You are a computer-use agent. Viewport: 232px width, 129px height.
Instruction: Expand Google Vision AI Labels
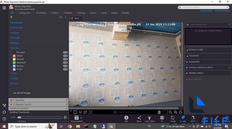pyautogui.click(x=187, y=68)
